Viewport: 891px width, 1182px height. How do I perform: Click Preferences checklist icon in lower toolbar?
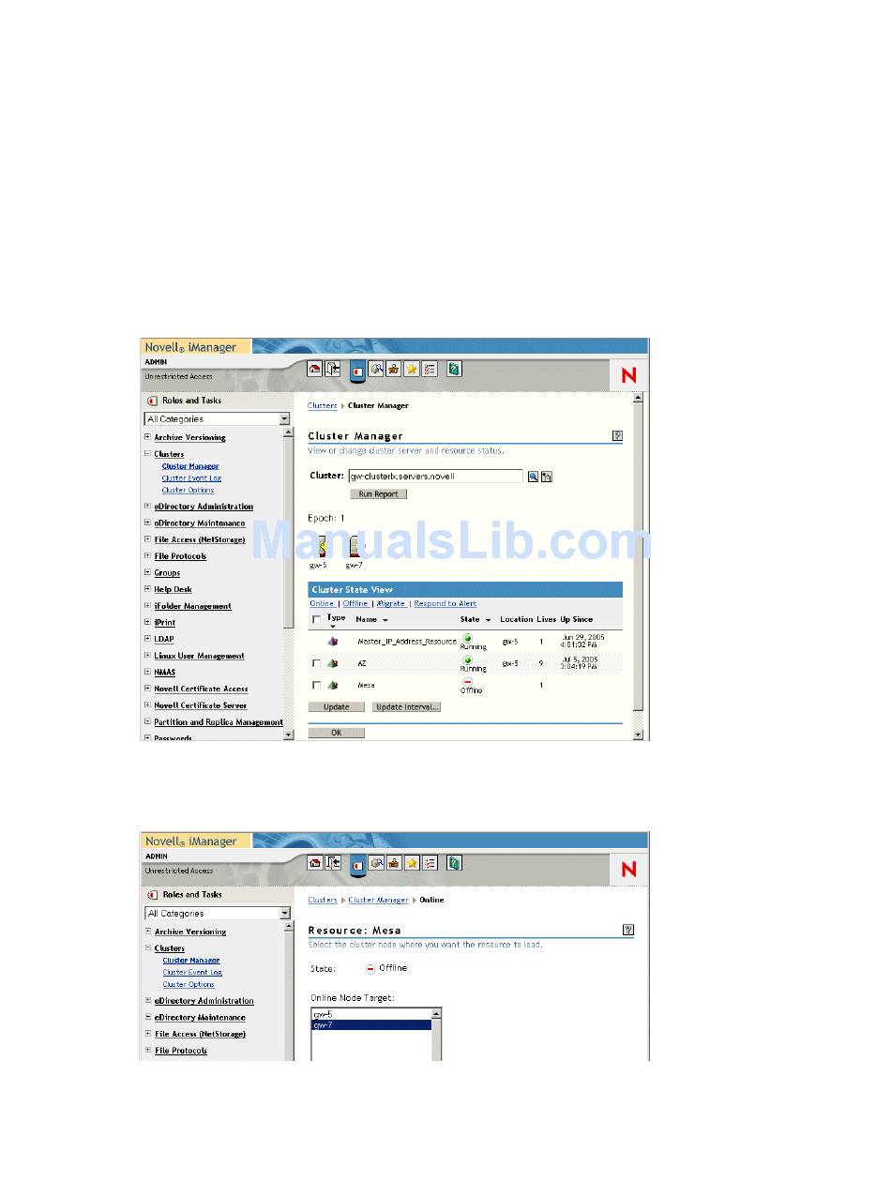point(430,863)
